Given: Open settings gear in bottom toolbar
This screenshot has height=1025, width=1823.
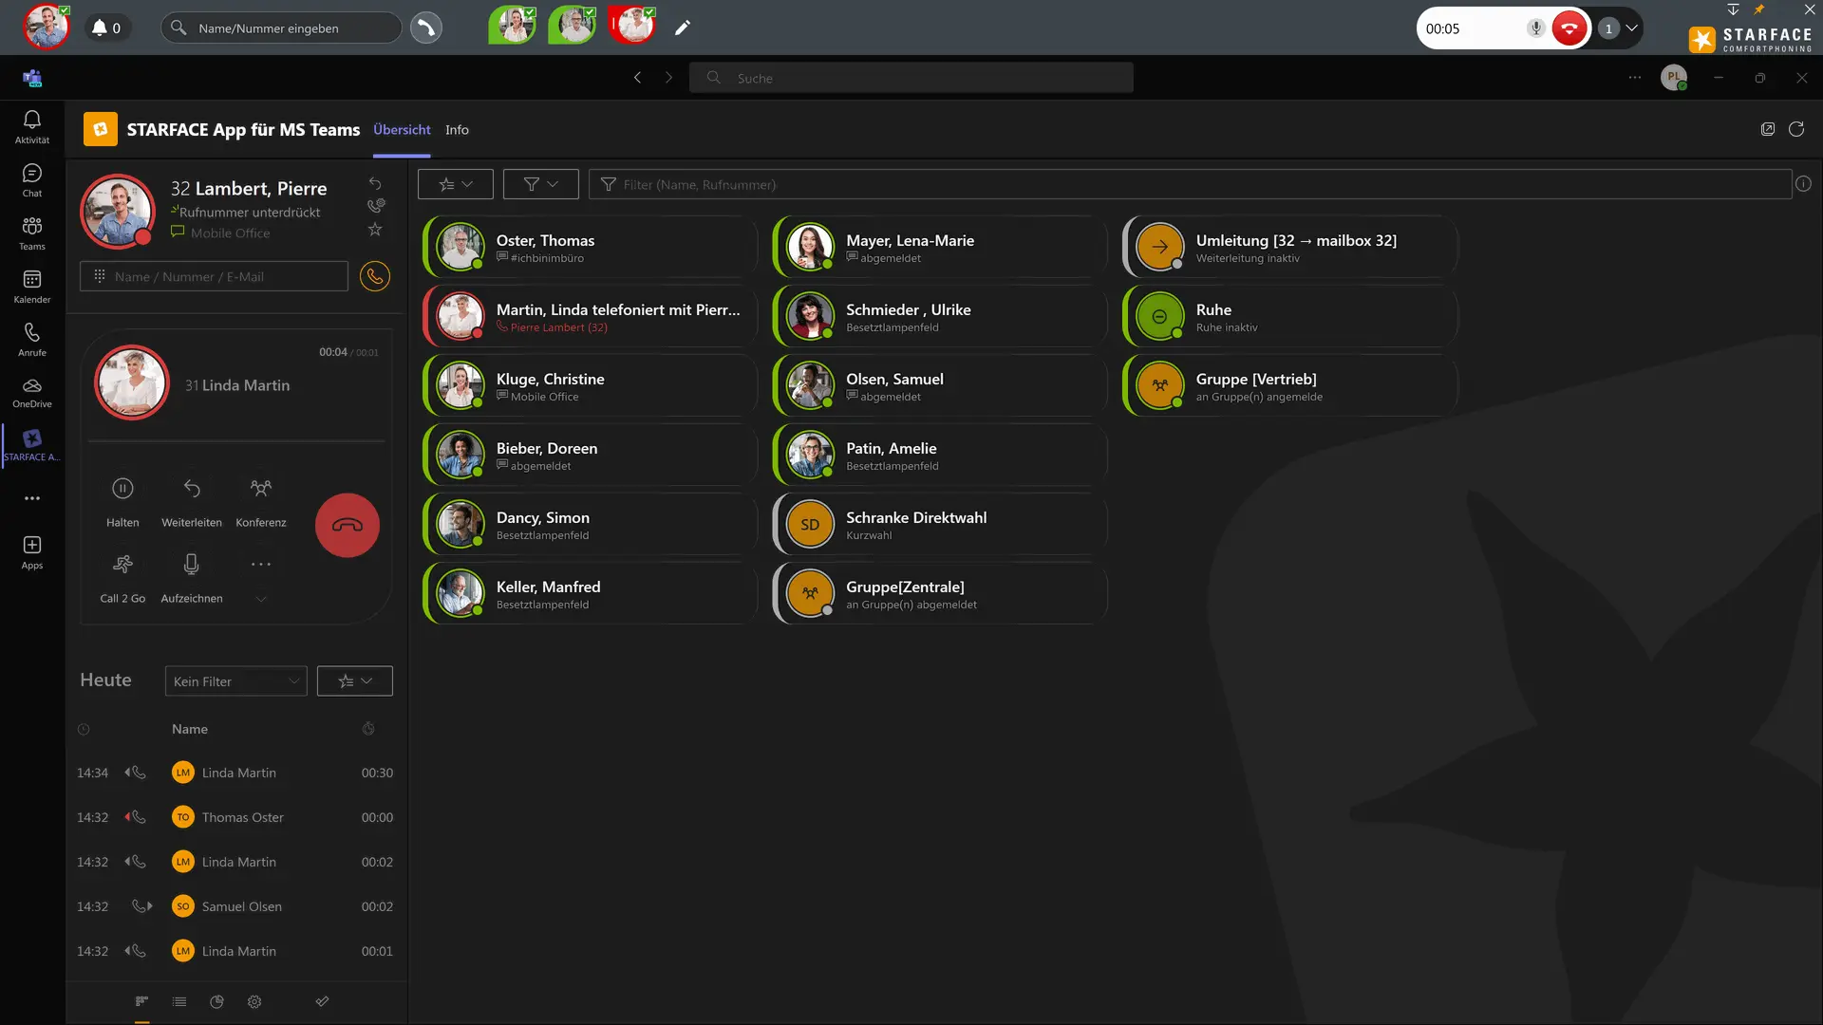Looking at the screenshot, I should click(254, 1001).
